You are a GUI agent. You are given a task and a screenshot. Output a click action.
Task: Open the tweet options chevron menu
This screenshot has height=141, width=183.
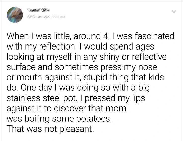click(173, 12)
